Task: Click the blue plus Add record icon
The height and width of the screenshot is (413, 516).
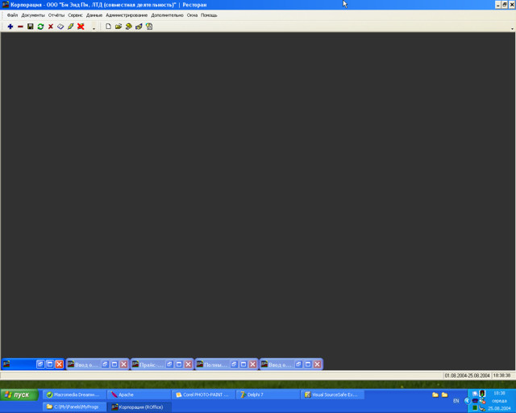Action: [10, 27]
